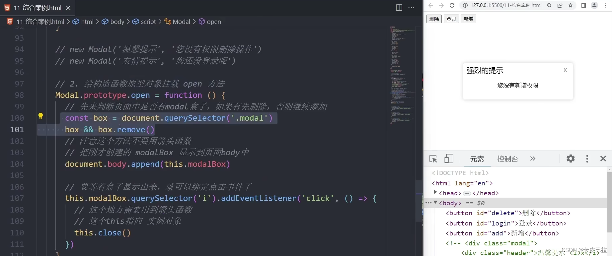Click the zoom magnifier icon in address bar

click(x=549, y=5)
